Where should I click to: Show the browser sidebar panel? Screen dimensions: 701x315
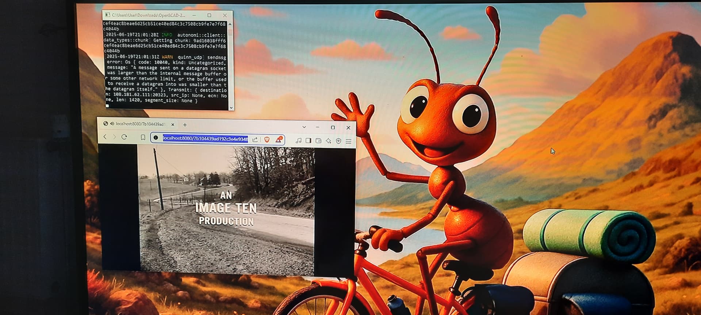[309, 140]
